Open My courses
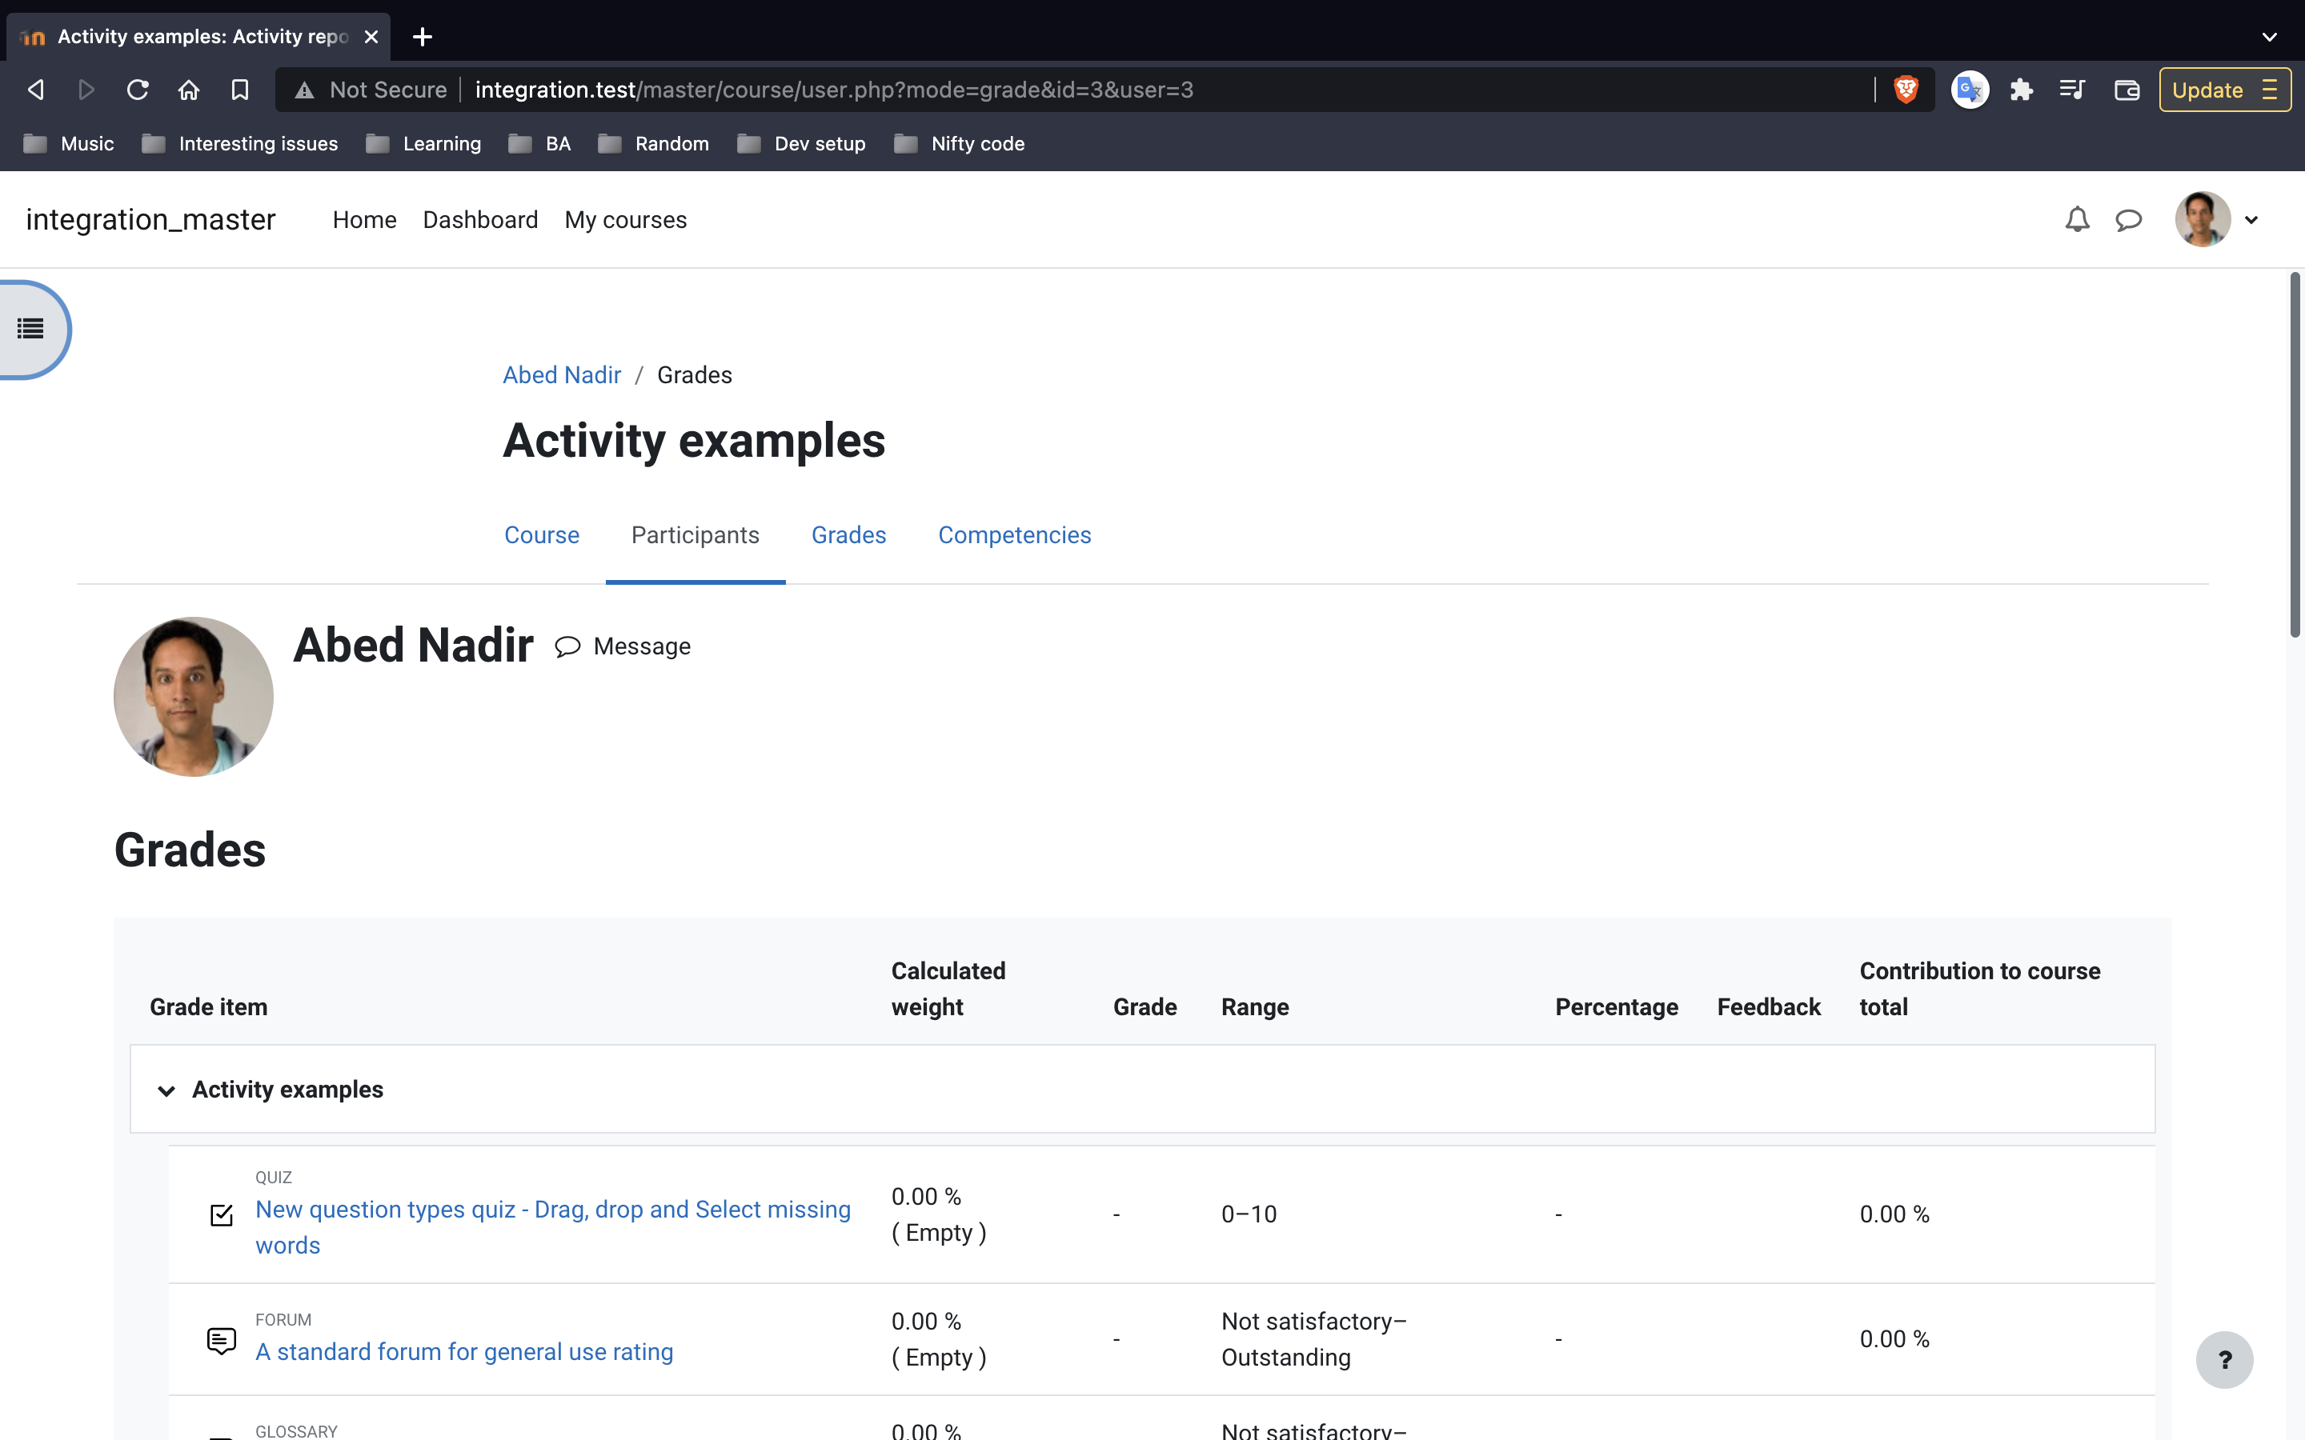2305x1440 pixels. pos(625,220)
